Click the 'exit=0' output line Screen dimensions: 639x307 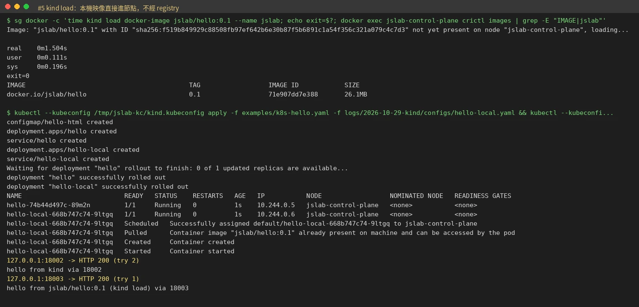click(18, 76)
